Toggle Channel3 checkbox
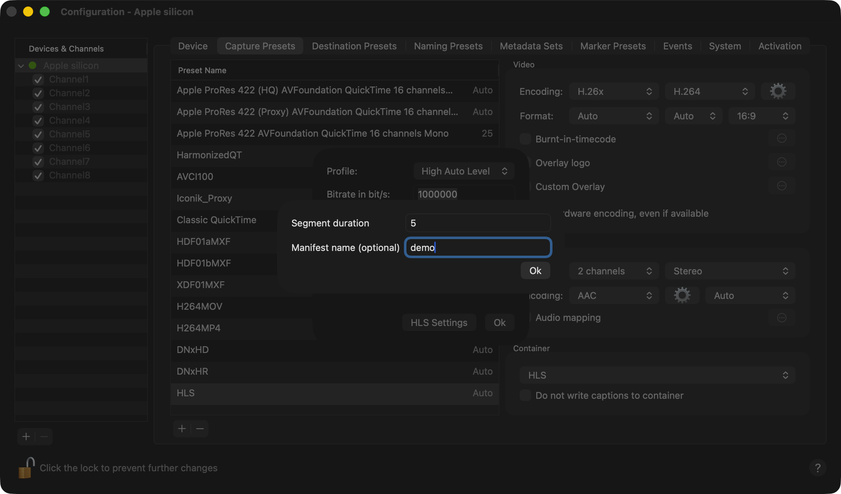841x494 pixels. pos(38,107)
